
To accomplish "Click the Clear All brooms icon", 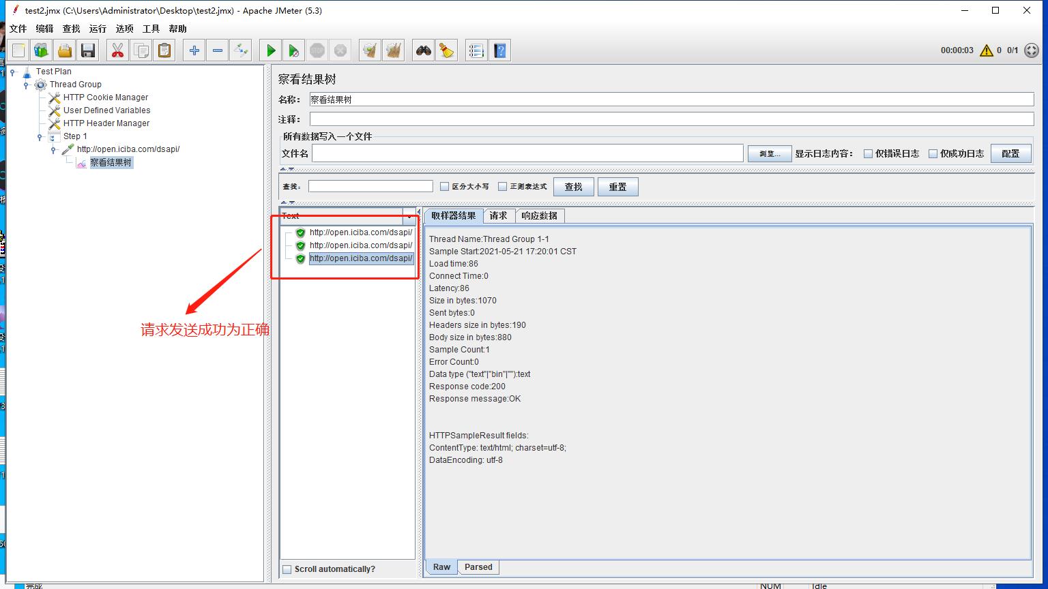I will point(394,50).
